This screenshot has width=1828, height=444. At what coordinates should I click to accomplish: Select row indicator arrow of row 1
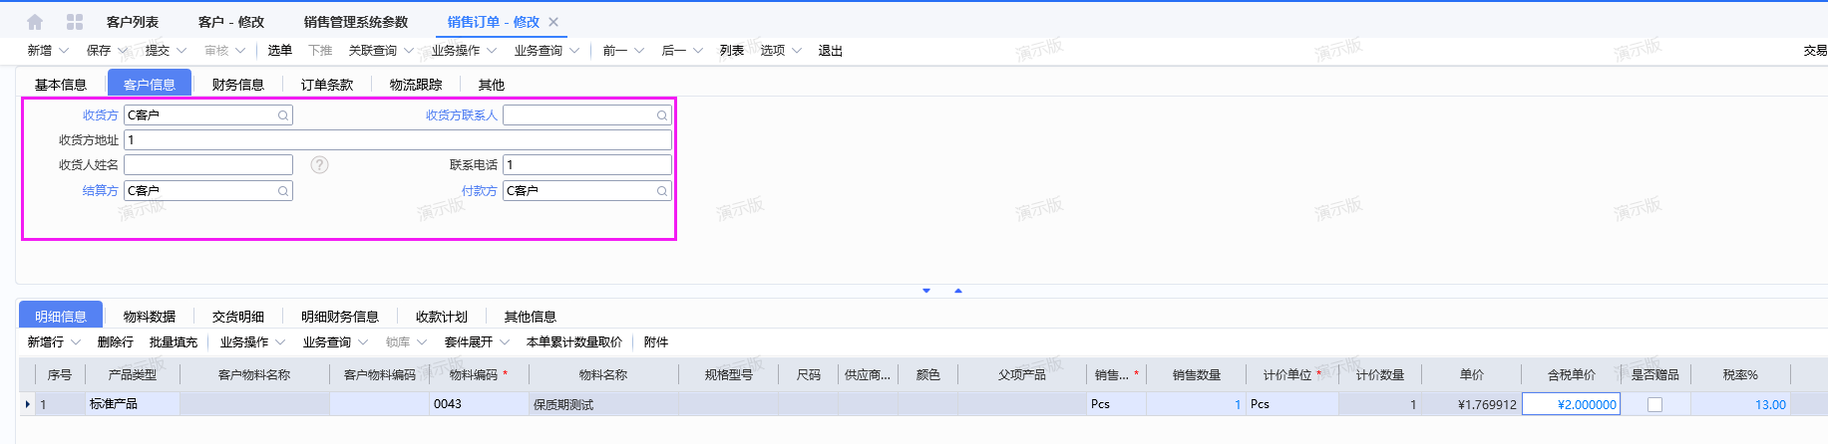click(x=27, y=404)
